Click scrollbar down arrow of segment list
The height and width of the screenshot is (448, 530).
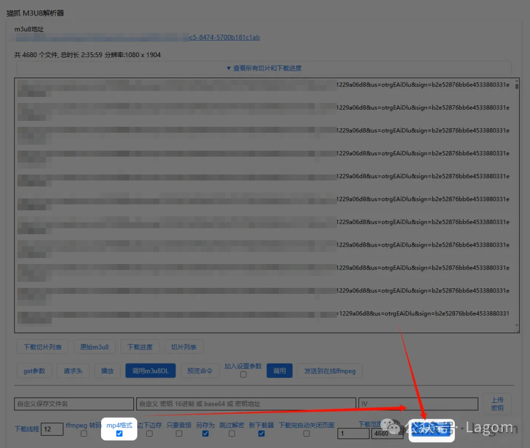pyautogui.click(x=517, y=326)
